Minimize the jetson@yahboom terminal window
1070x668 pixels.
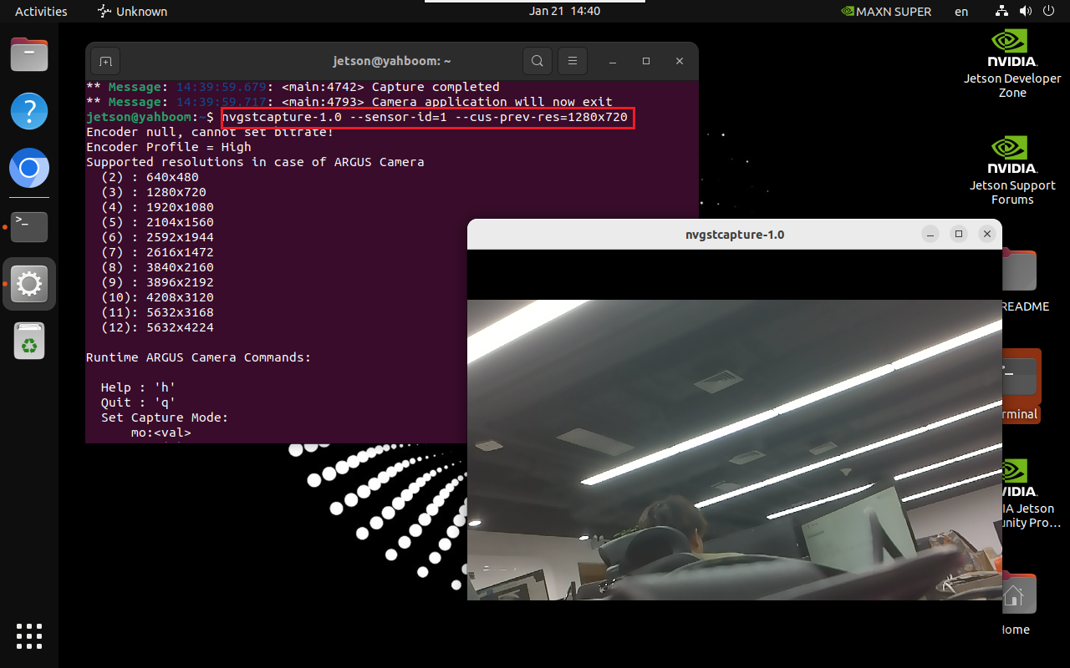point(613,61)
